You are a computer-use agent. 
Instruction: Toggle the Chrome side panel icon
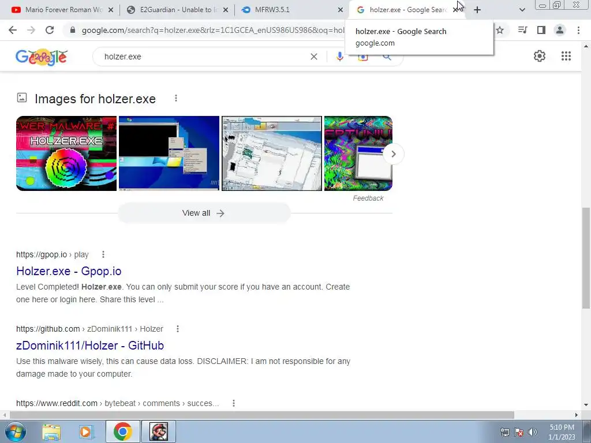pos(541,30)
